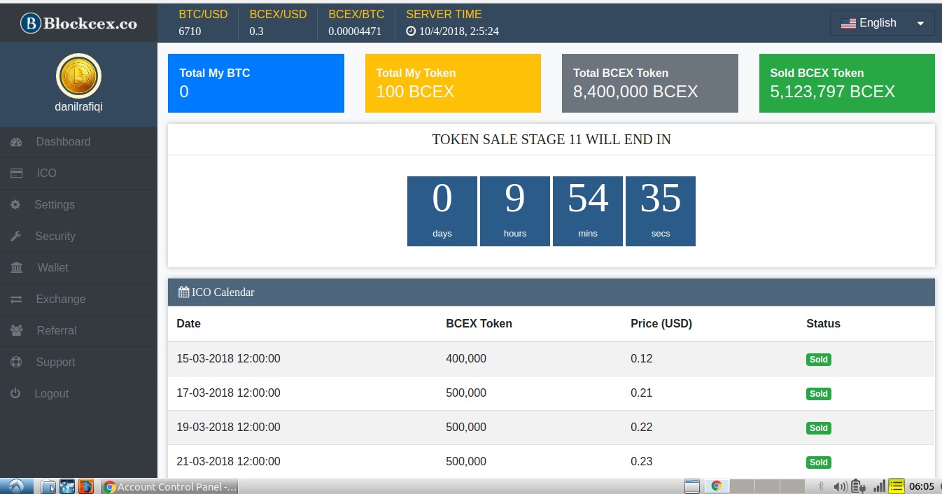Open the Referral page link
The width and height of the screenshot is (942, 494).
tap(78, 331)
